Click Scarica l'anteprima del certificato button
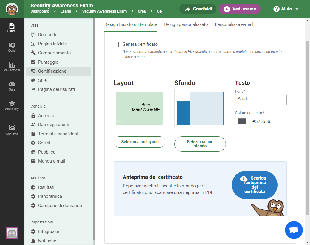 [x=255, y=185]
